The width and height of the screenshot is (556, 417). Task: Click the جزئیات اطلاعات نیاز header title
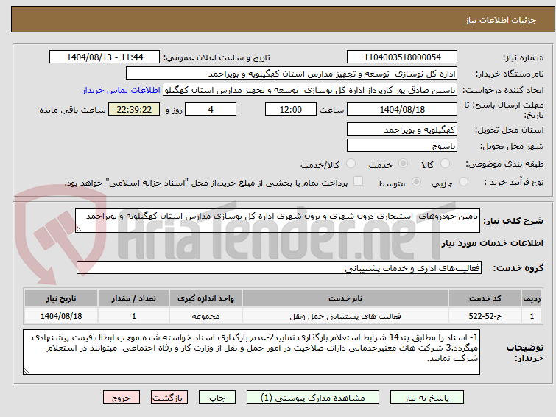coord(500,20)
